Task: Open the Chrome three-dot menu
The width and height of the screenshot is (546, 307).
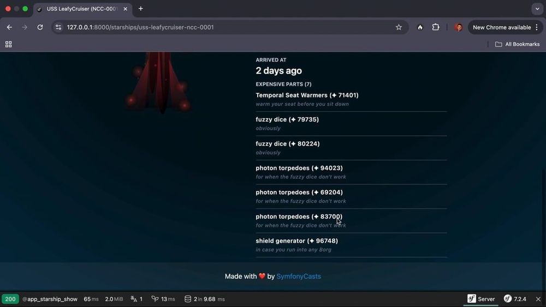Action: pos(537,27)
